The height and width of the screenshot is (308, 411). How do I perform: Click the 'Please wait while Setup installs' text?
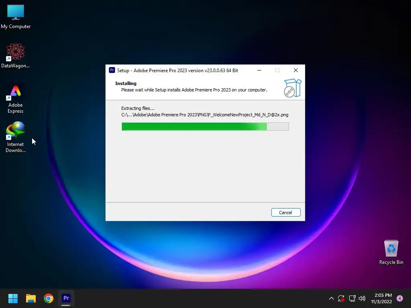point(194,90)
